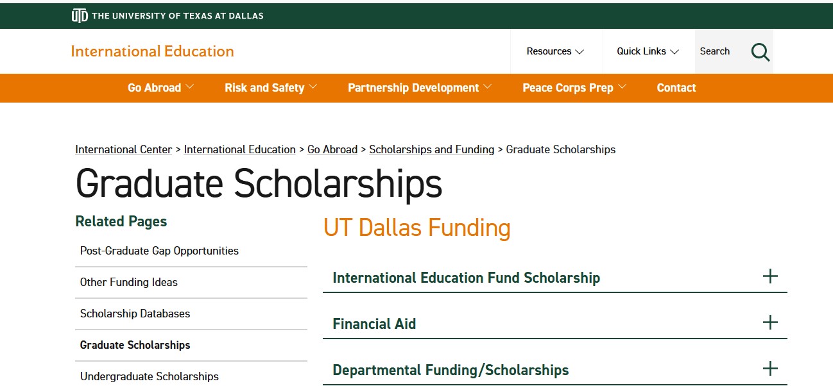Navigate to Scholarships and Funding breadcrumb
Screen dimensions: 833x386
point(431,149)
